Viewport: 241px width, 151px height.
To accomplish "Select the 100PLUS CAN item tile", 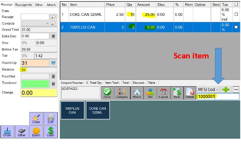I will pyautogui.click(x=72, y=110).
